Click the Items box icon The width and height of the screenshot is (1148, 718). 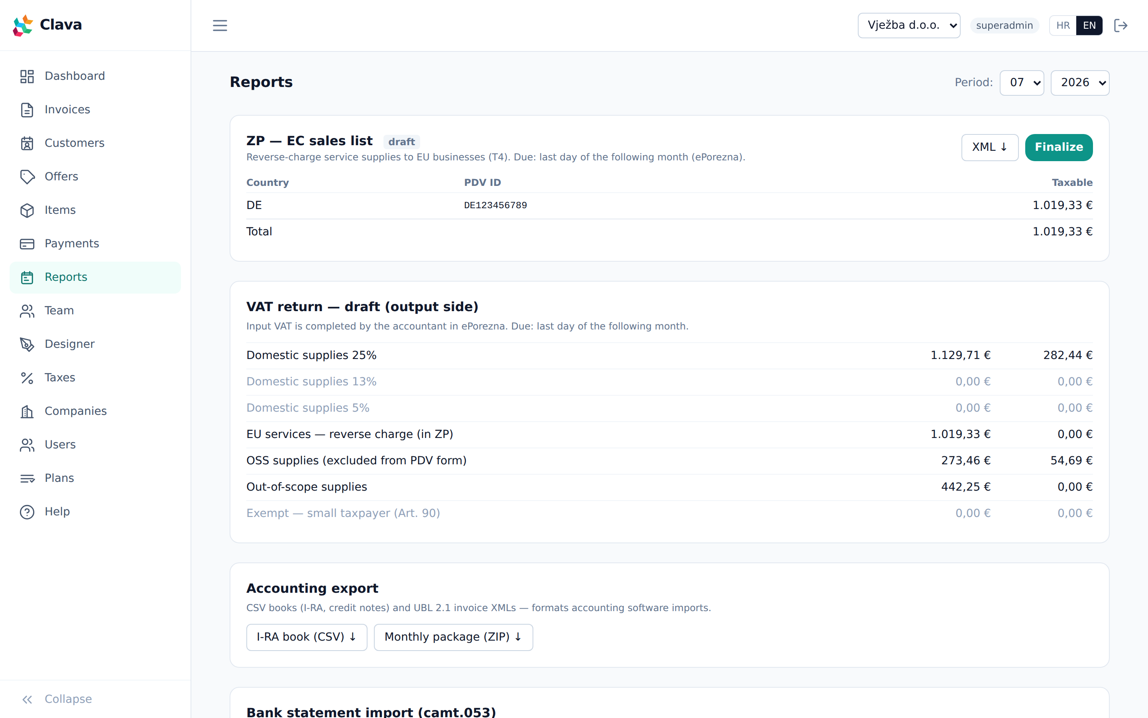pyautogui.click(x=27, y=210)
